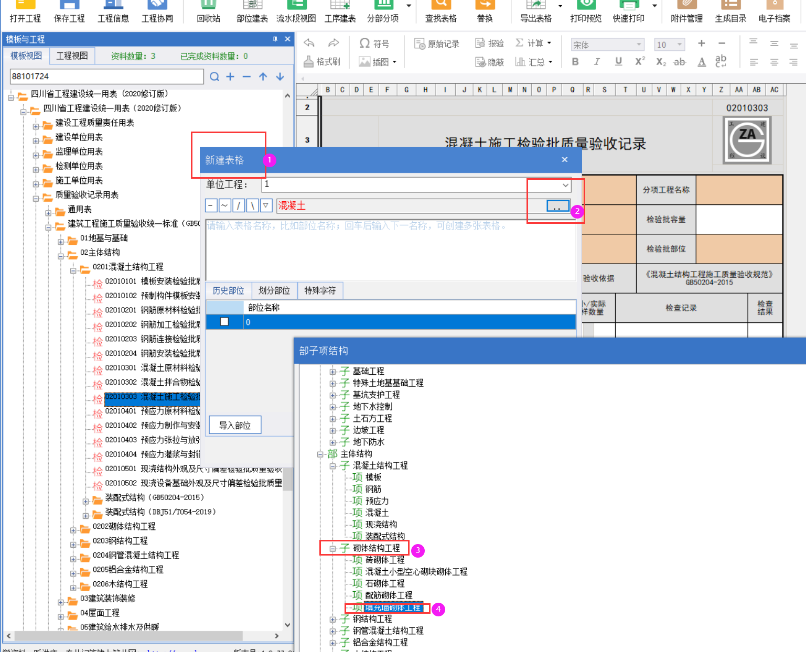The width and height of the screenshot is (806, 652).
Task: Click the 汇总 button in editor toolbar
Action: pos(534,62)
